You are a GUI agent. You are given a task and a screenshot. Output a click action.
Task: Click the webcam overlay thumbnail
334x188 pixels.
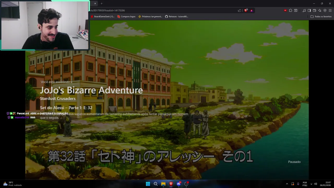[45, 25]
